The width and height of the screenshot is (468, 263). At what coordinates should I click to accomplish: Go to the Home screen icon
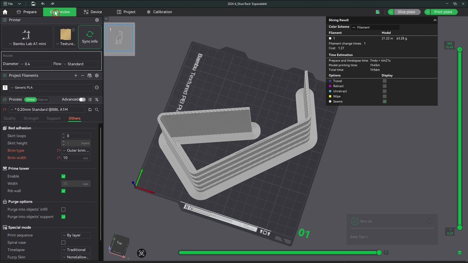tap(5, 12)
